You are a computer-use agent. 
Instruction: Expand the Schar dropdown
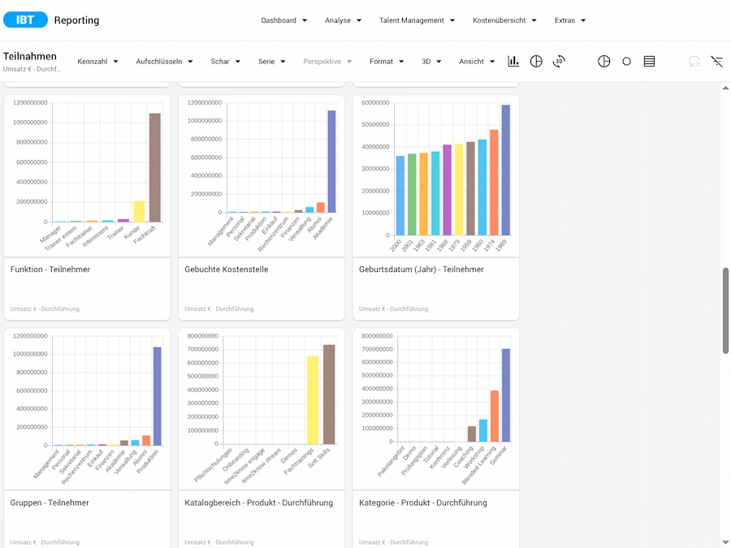click(226, 61)
